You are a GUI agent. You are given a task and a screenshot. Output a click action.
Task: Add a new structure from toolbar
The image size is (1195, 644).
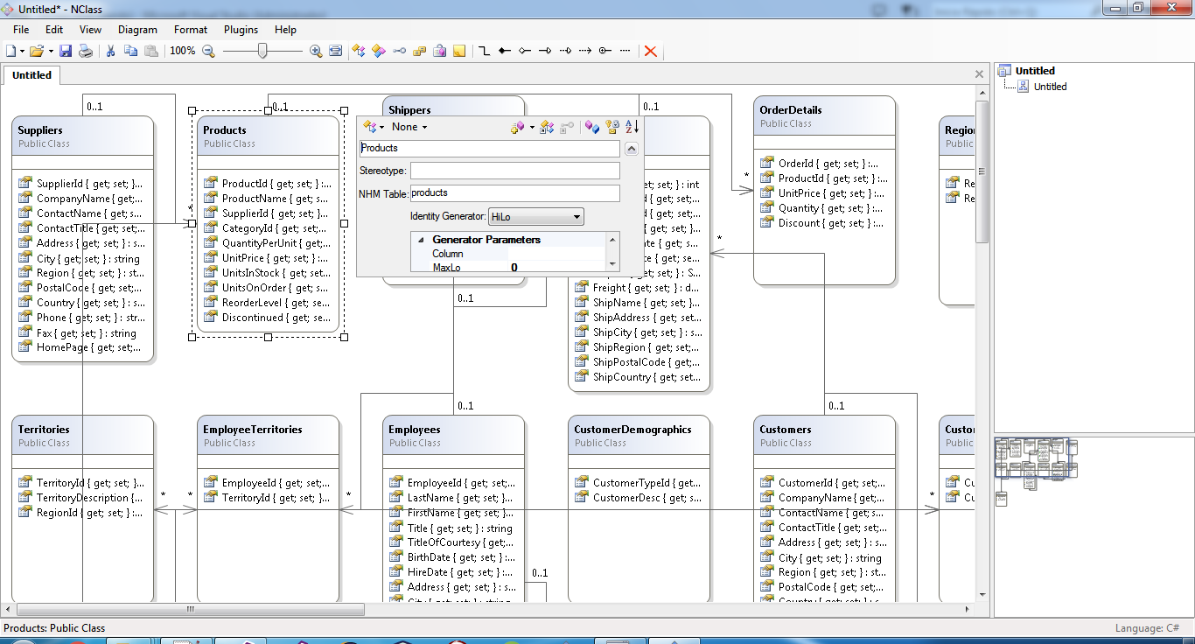coord(379,51)
